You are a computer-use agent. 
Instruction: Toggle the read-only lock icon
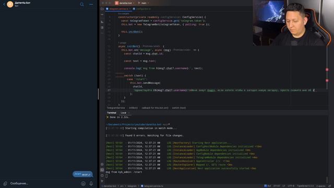329,186
